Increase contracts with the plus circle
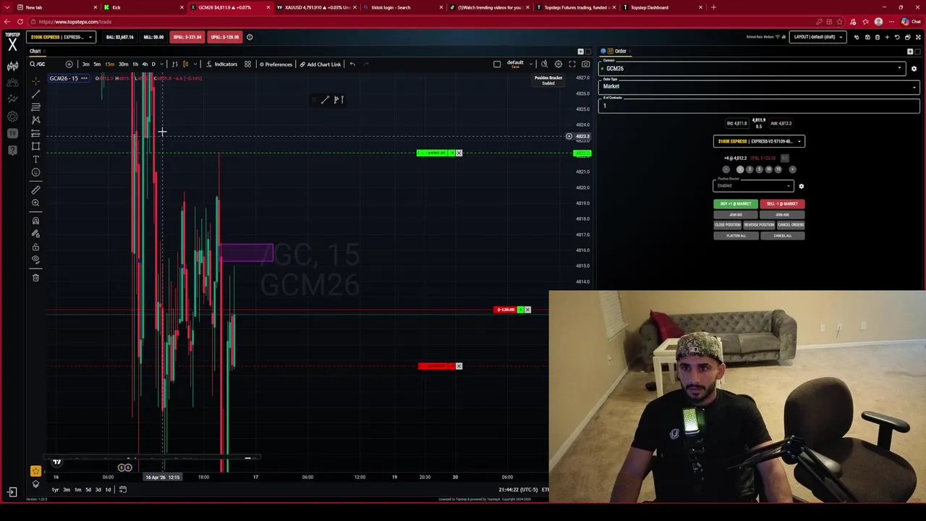The image size is (926, 521). 792,169
